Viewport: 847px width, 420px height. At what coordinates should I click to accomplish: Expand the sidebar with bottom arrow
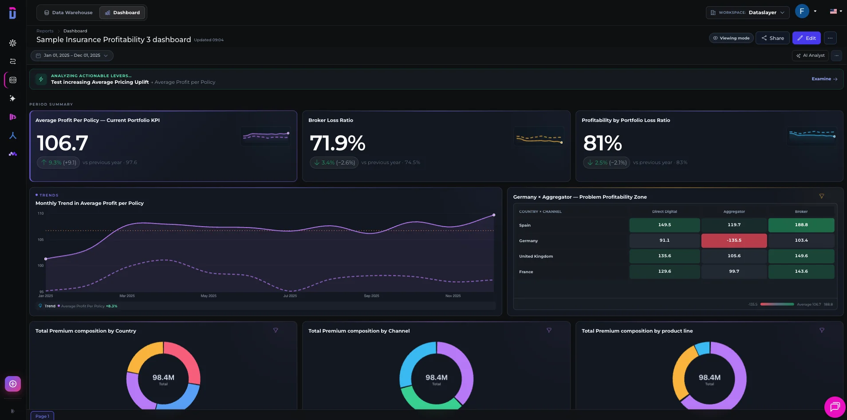(x=12, y=411)
